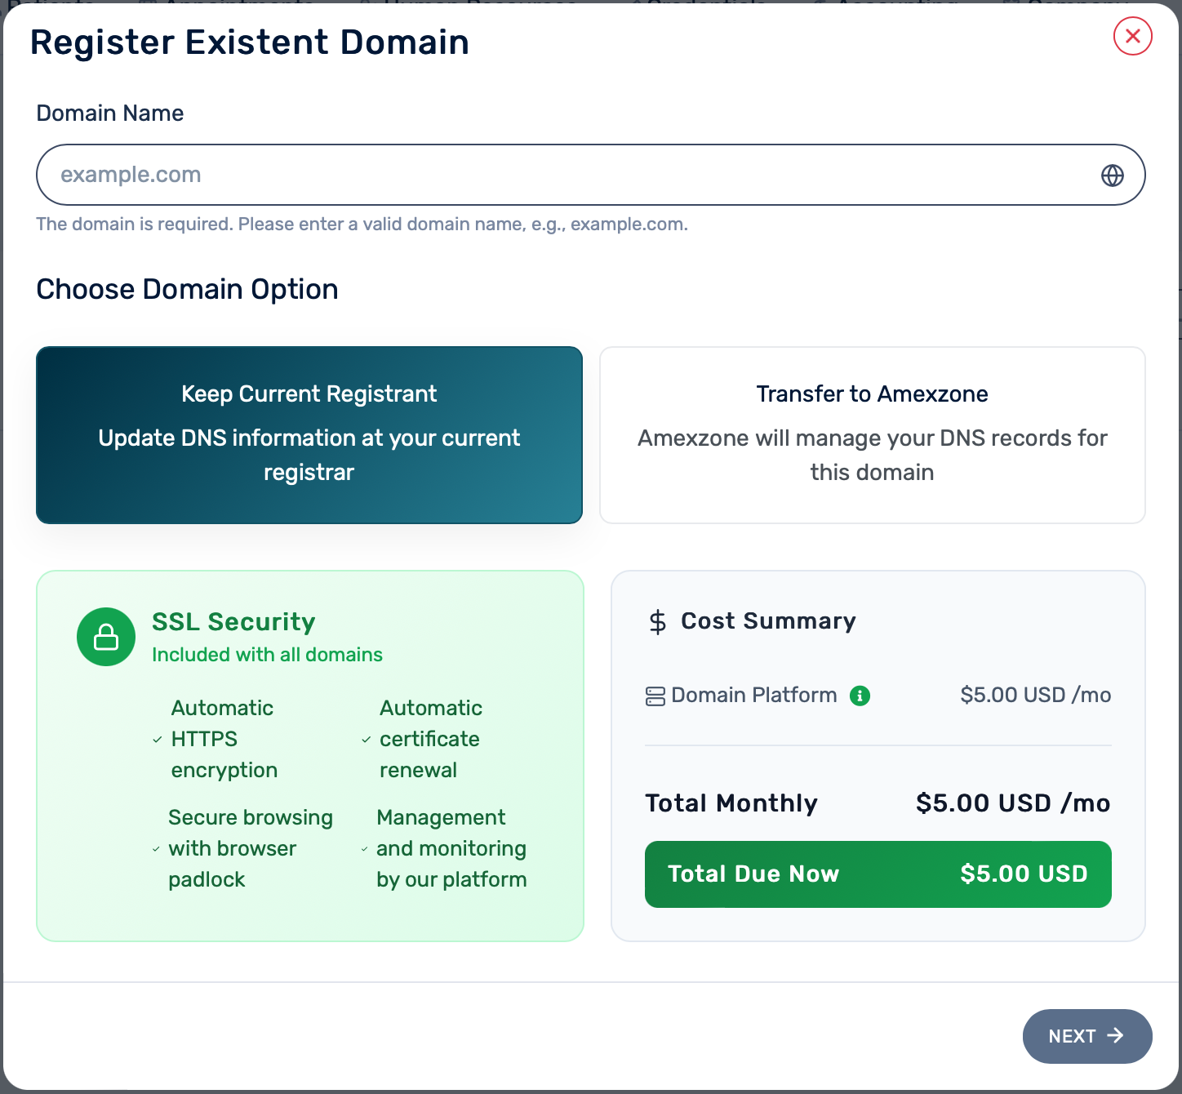Click the Total Due Now green bar

click(x=878, y=874)
